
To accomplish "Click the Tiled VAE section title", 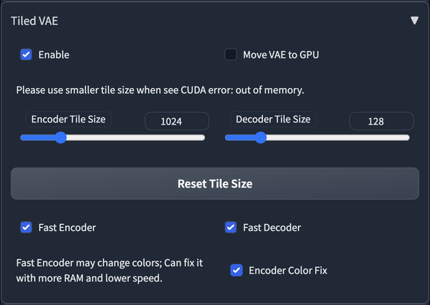I will click(34, 21).
